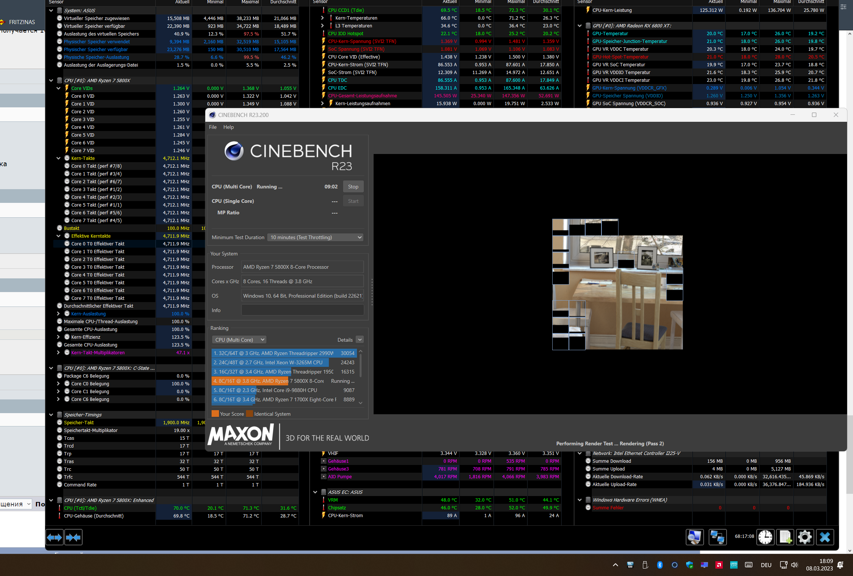Open the File menu in Cinebench
Viewport: 853px width, 576px height.
click(213, 127)
